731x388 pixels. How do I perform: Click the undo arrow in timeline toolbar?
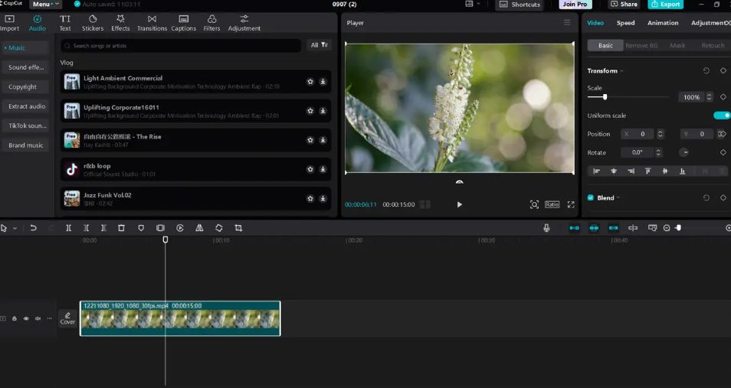[33, 228]
